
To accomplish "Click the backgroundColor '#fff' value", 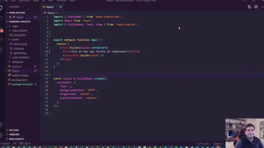I will (x=91, y=90).
